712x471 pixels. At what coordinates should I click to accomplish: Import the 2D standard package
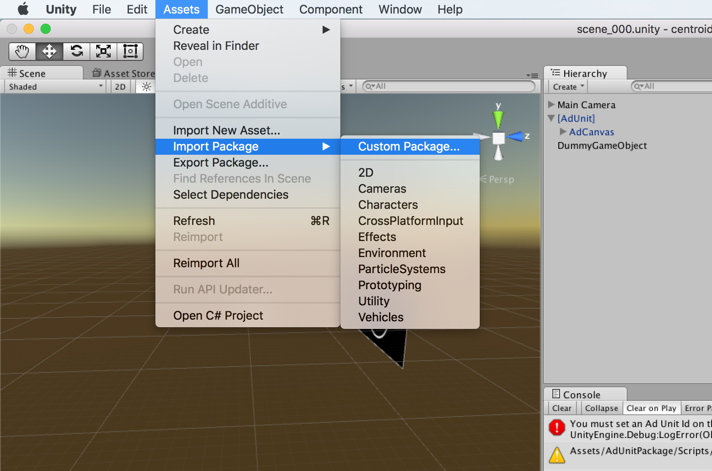click(x=410, y=173)
